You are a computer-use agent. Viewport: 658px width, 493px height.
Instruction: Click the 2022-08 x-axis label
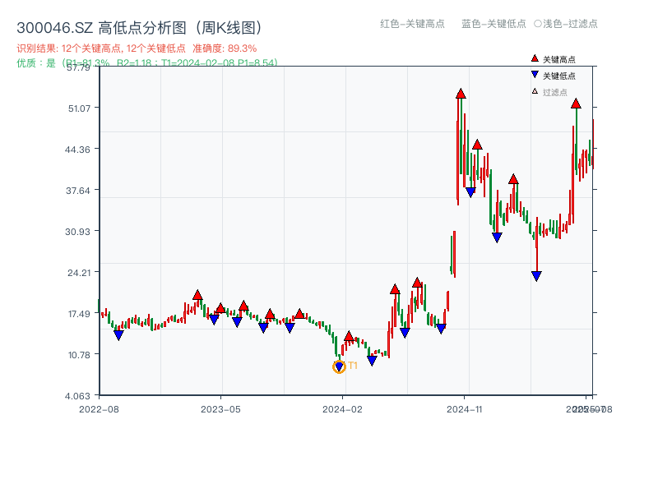pyautogui.click(x=99, y=409)
